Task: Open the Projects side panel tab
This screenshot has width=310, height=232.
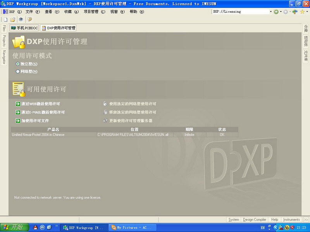Action: point(4,41)
